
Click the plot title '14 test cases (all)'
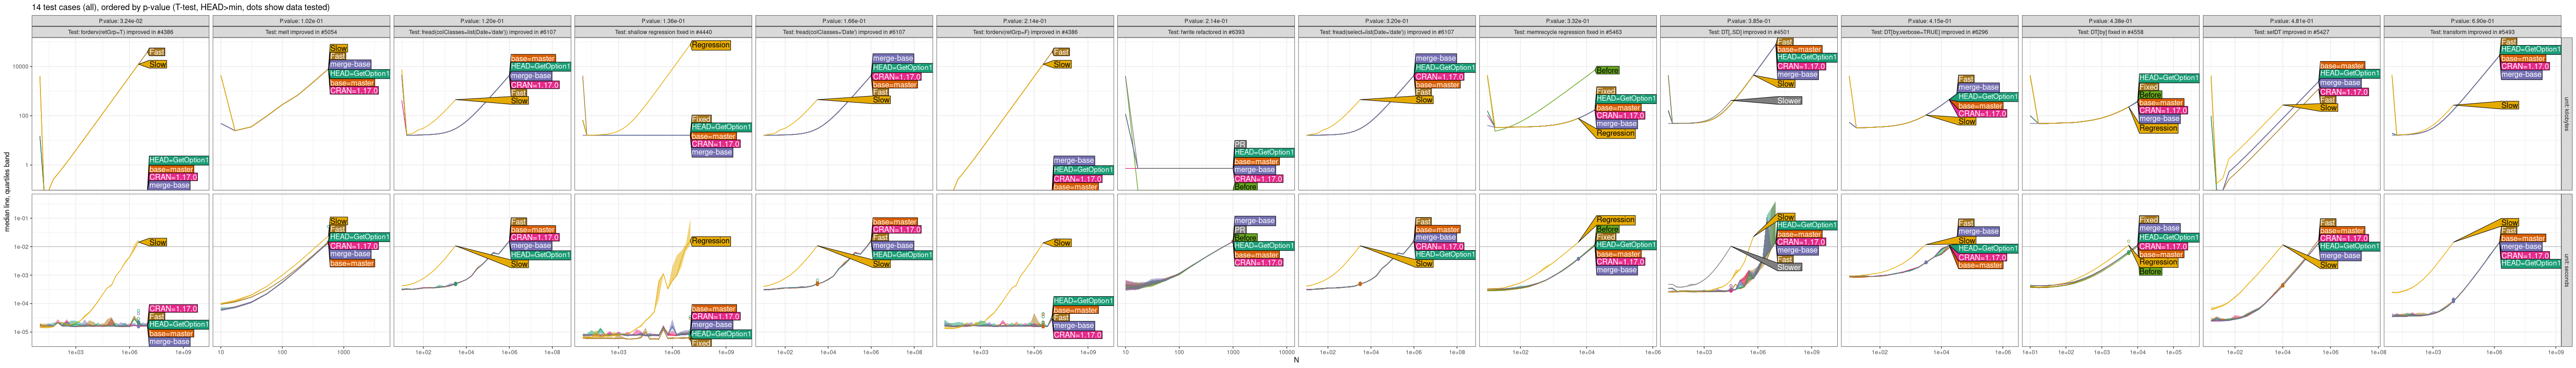coord(180,7)
